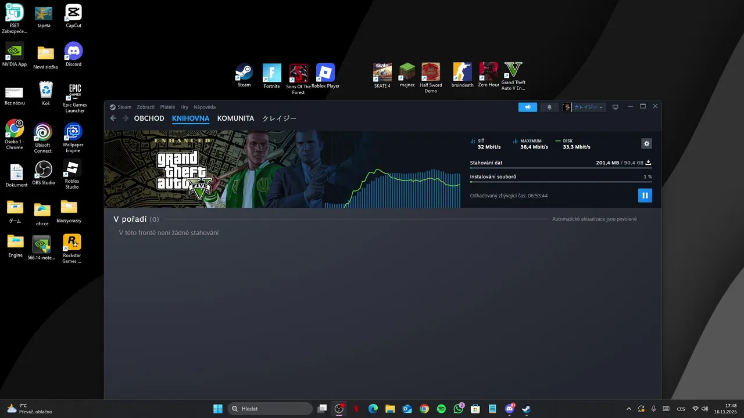
Task: Go forward with Steam's forward arrow
Action: point(126,118)
